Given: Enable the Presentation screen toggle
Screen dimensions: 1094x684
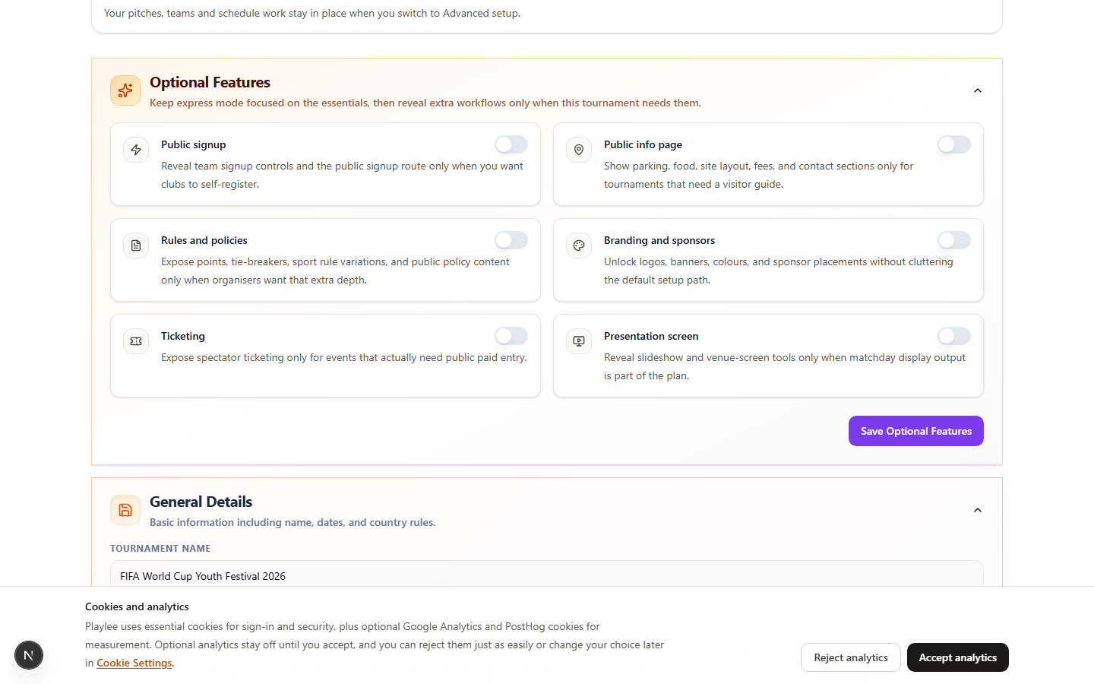Looking at the screenshot, I should (953, 336).
